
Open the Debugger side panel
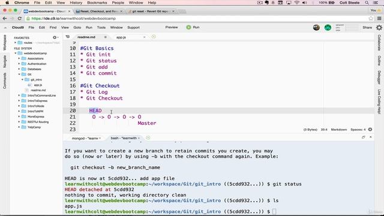coord(379,77)
